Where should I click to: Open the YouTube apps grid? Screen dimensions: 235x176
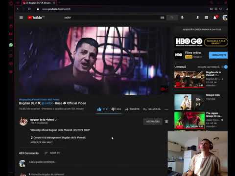[x=206, y=18]
